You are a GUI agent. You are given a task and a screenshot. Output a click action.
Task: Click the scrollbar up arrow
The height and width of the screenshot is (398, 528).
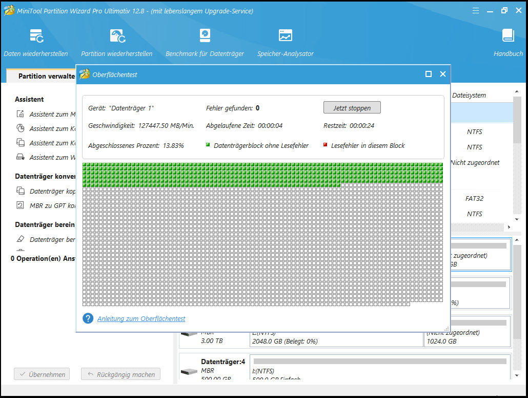[x=517, y=91]
